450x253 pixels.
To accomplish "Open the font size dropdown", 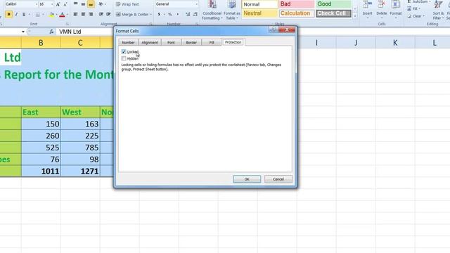I will 51,4.
